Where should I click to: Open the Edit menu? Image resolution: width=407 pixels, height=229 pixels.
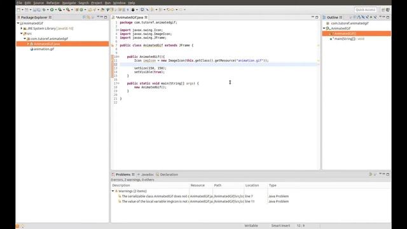tap(27, 3)
